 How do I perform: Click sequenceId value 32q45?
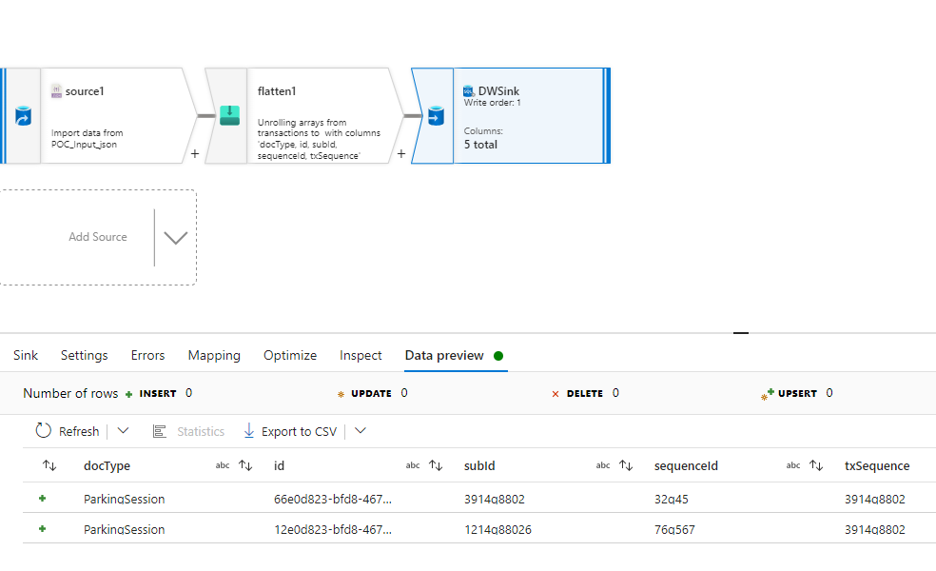[671, 499]
